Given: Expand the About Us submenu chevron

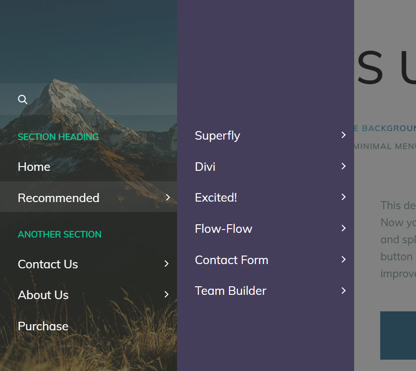Looking at the screenshot, I should [166, 294].
